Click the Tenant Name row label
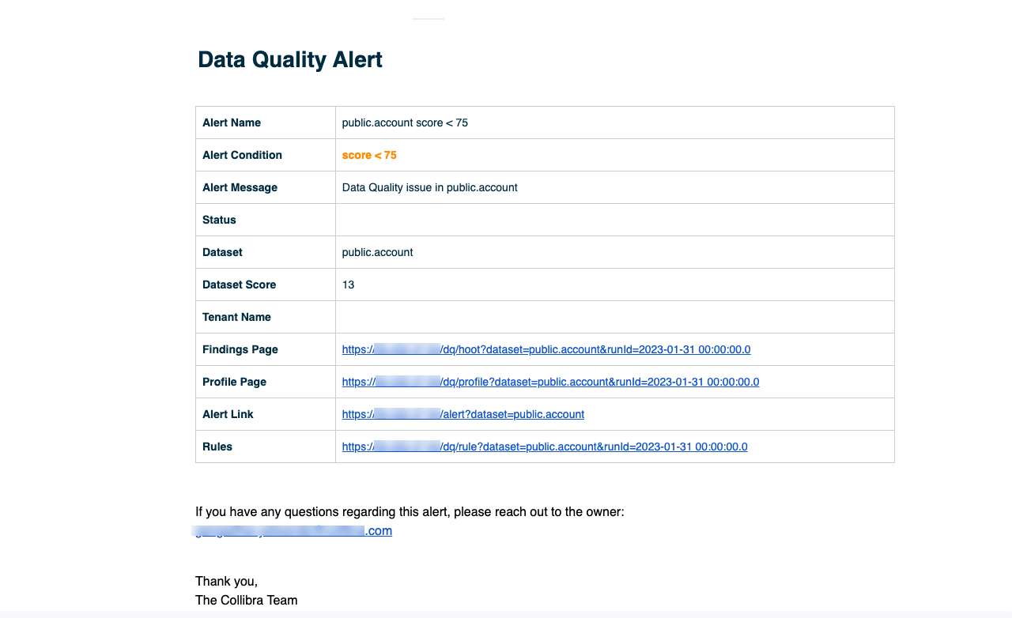Screen dimensions: 1012x618 (236, 317)
